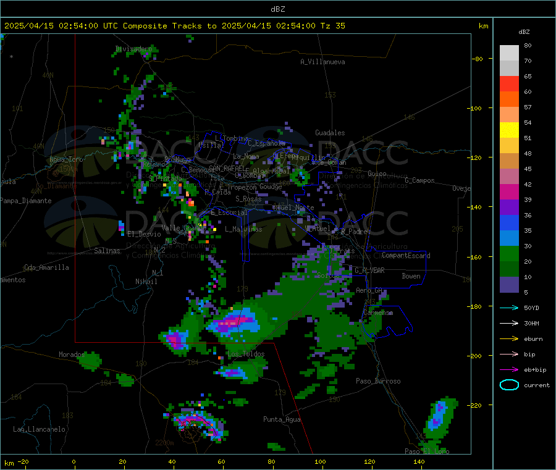
Task: Click the magenta eb+bip arrow legend icon
Action: point(509,369)
